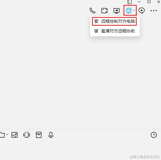Select 远程控制对方电脑 menu option
This screenshot has height=160, width=161.
click(114, 22)
